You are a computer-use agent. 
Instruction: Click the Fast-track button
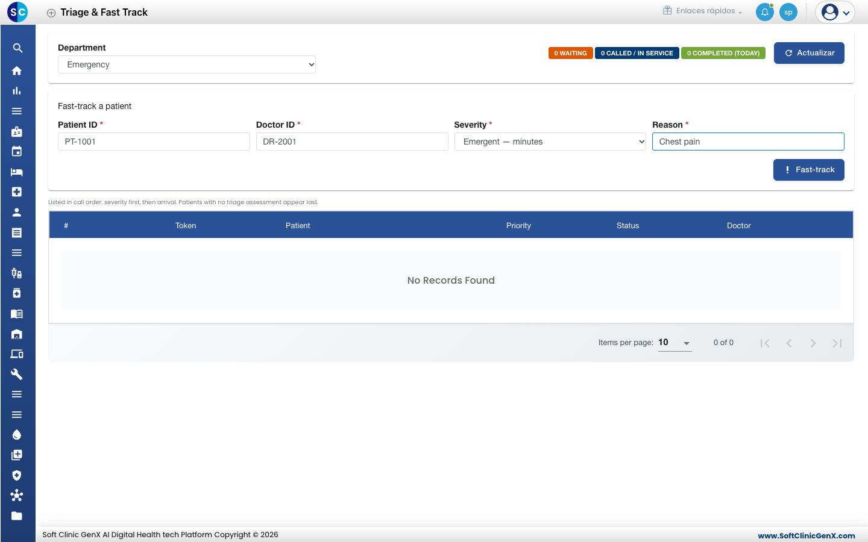click(809, 170)
